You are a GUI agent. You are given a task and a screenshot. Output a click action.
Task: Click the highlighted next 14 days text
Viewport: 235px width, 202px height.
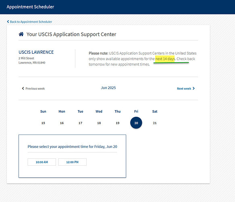pos(165,59)
